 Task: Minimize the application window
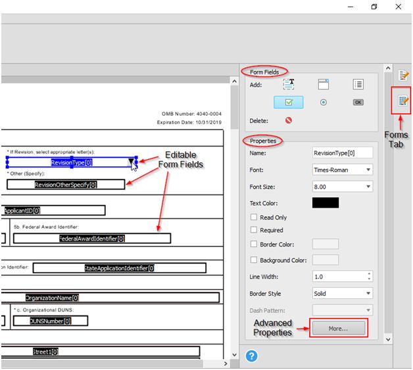click(351, 7)
